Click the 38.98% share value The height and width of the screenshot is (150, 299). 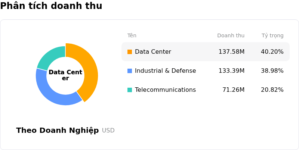click(x=272, y=71)
